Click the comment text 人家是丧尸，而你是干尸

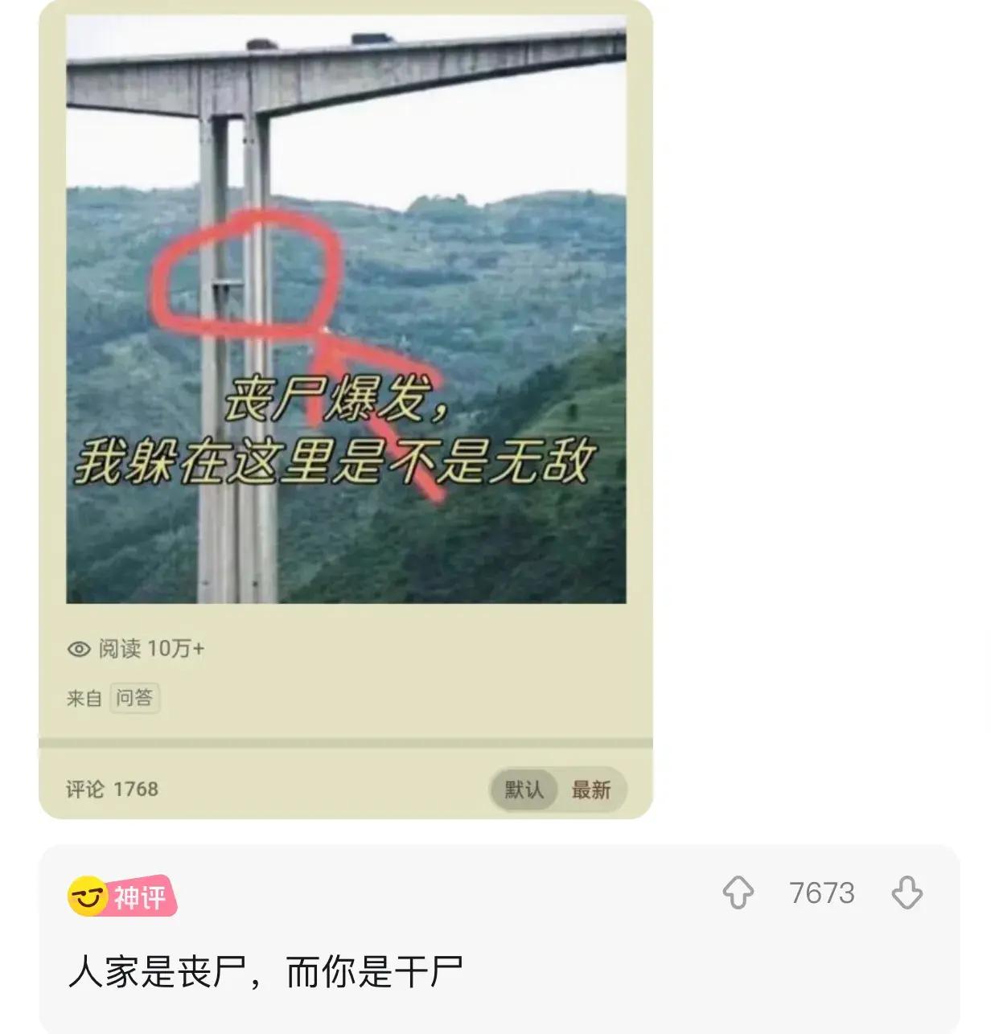(265, 972)
